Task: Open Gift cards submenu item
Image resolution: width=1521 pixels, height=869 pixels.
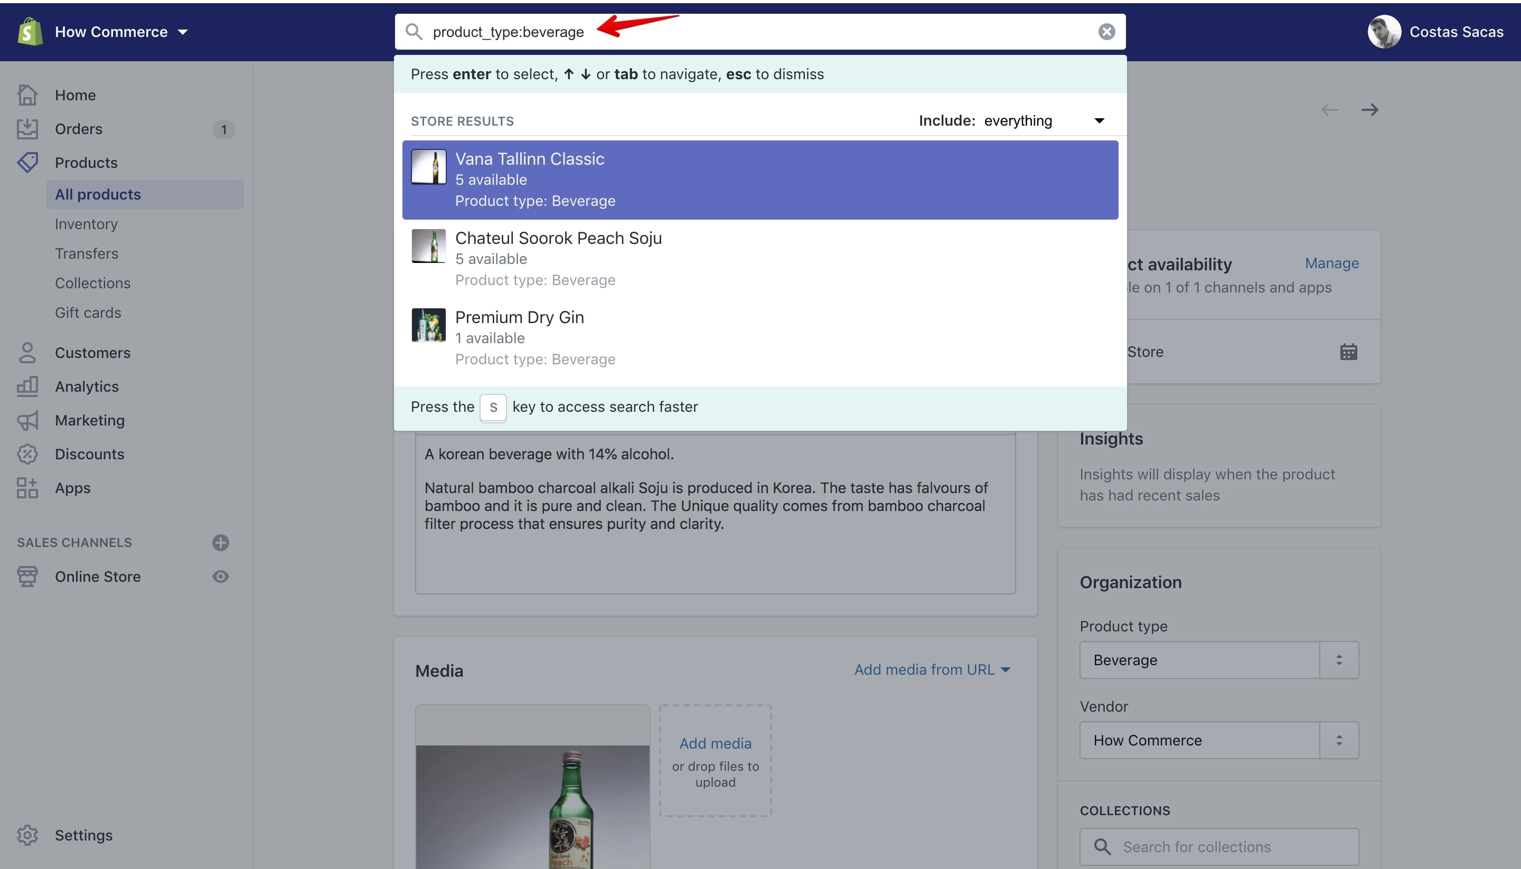Action: pyautogui.click(x=88, y=313)
